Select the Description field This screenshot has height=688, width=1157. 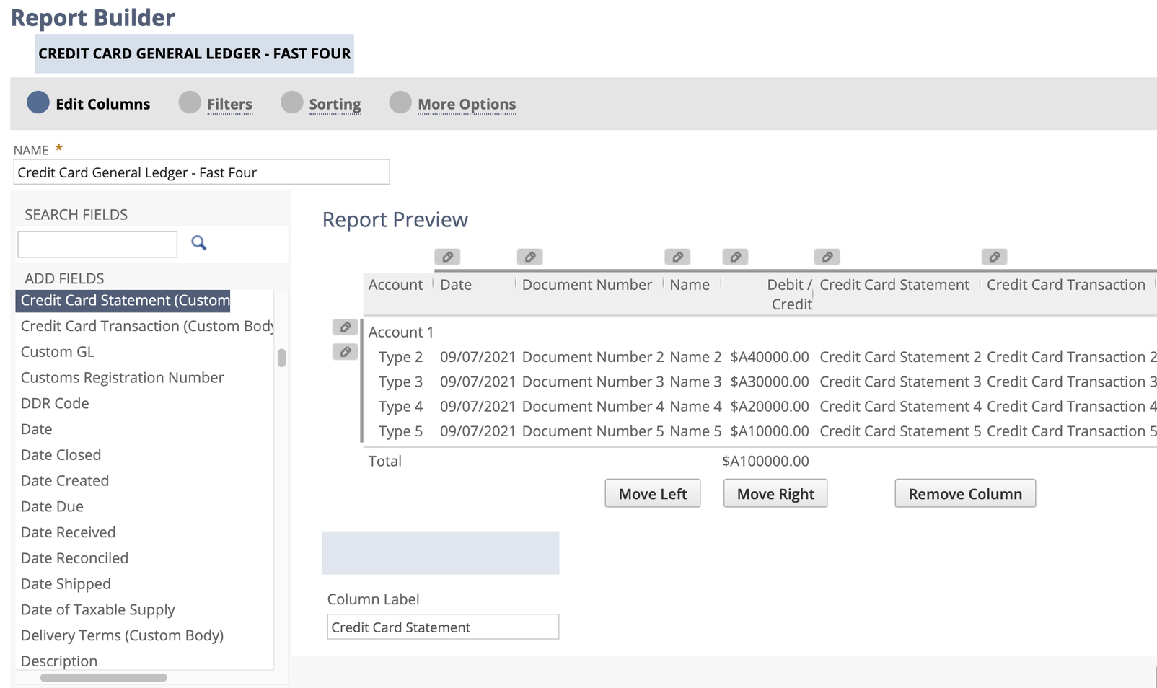59,661
